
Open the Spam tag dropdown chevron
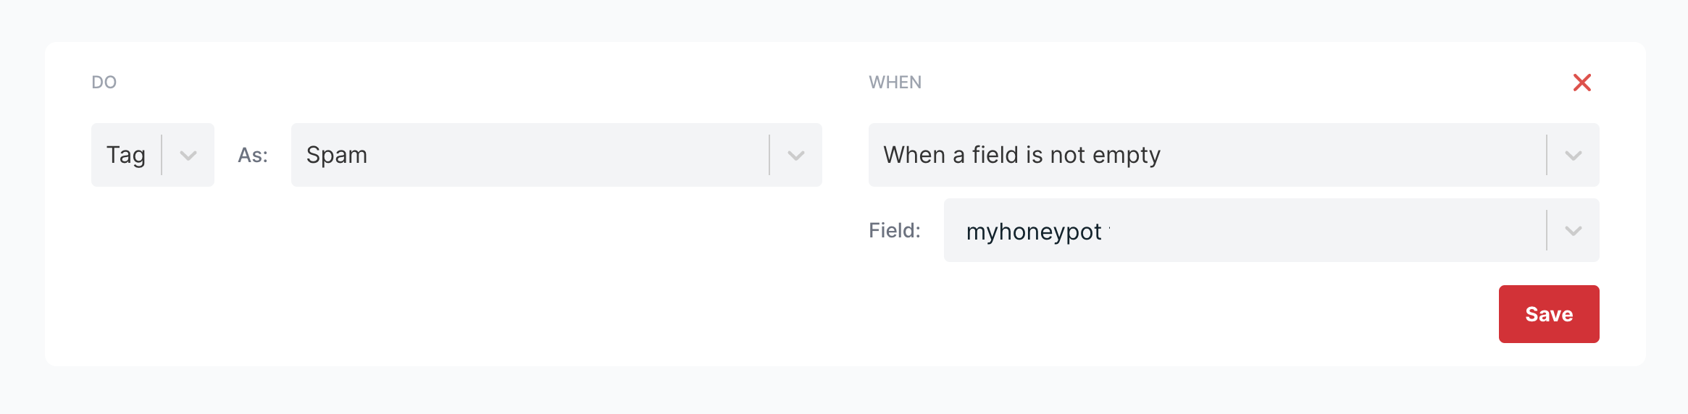796,156
